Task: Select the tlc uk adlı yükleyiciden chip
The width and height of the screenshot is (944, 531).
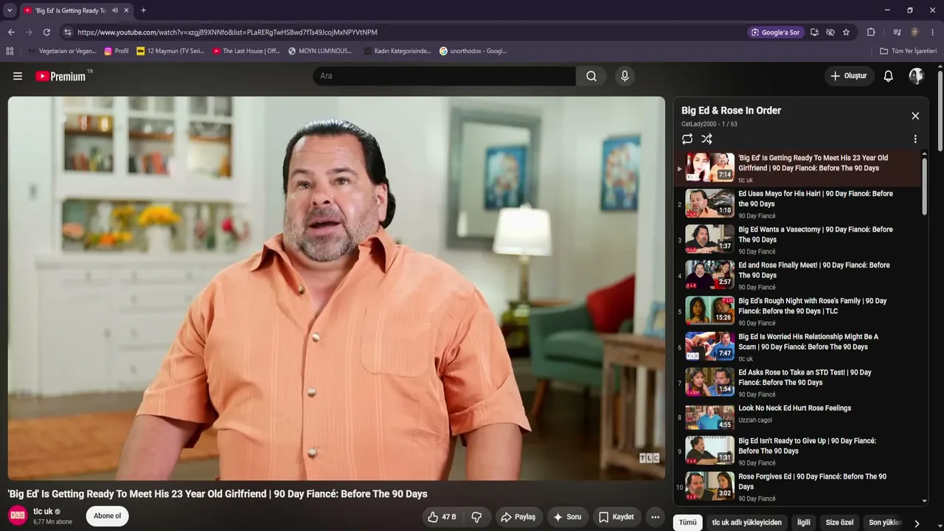Action: [x=746, y=522]
